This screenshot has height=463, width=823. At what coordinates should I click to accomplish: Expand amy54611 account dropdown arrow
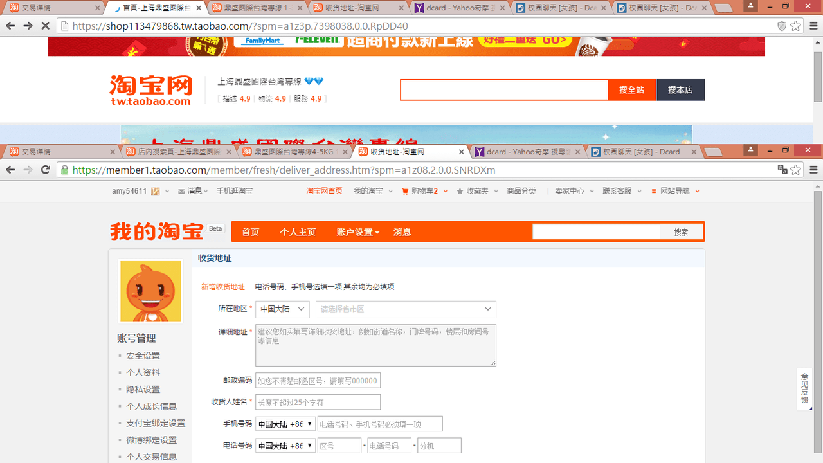point(167,192)
